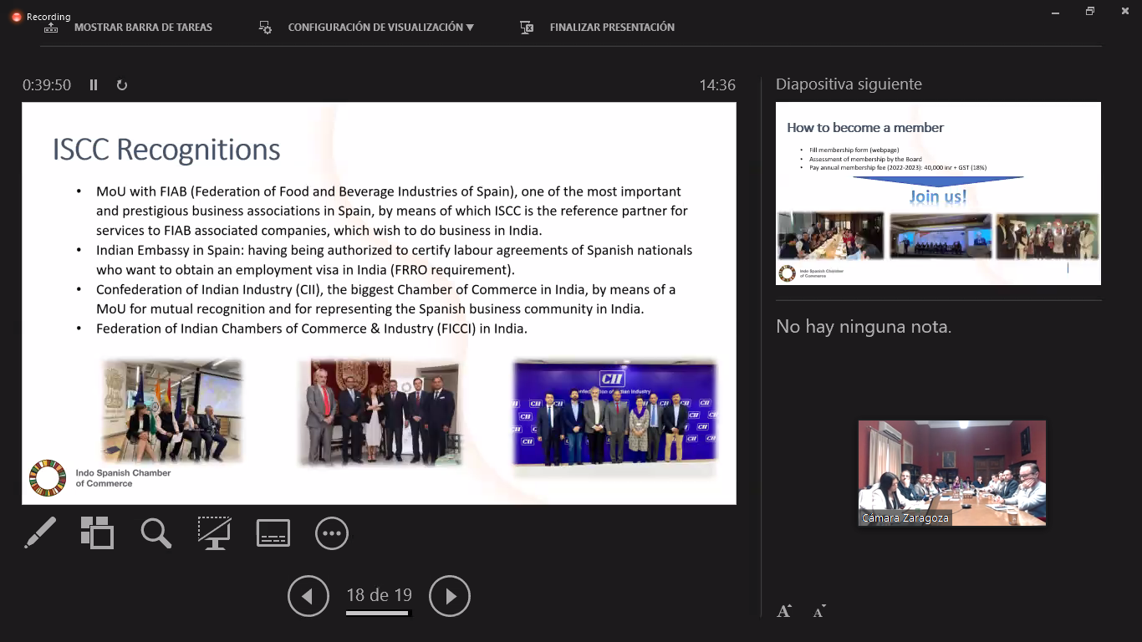The image size is (1142, 642).
Task: Click the next slide preview thumbnail
Action: tap(938, 193)
